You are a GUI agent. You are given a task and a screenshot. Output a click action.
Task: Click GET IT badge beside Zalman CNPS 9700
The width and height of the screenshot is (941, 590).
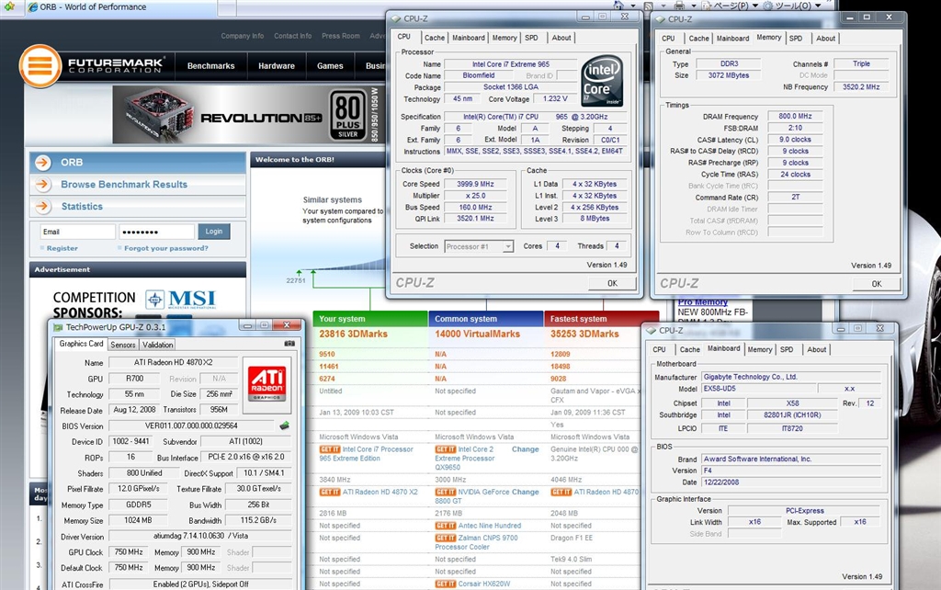pos(446,538)
